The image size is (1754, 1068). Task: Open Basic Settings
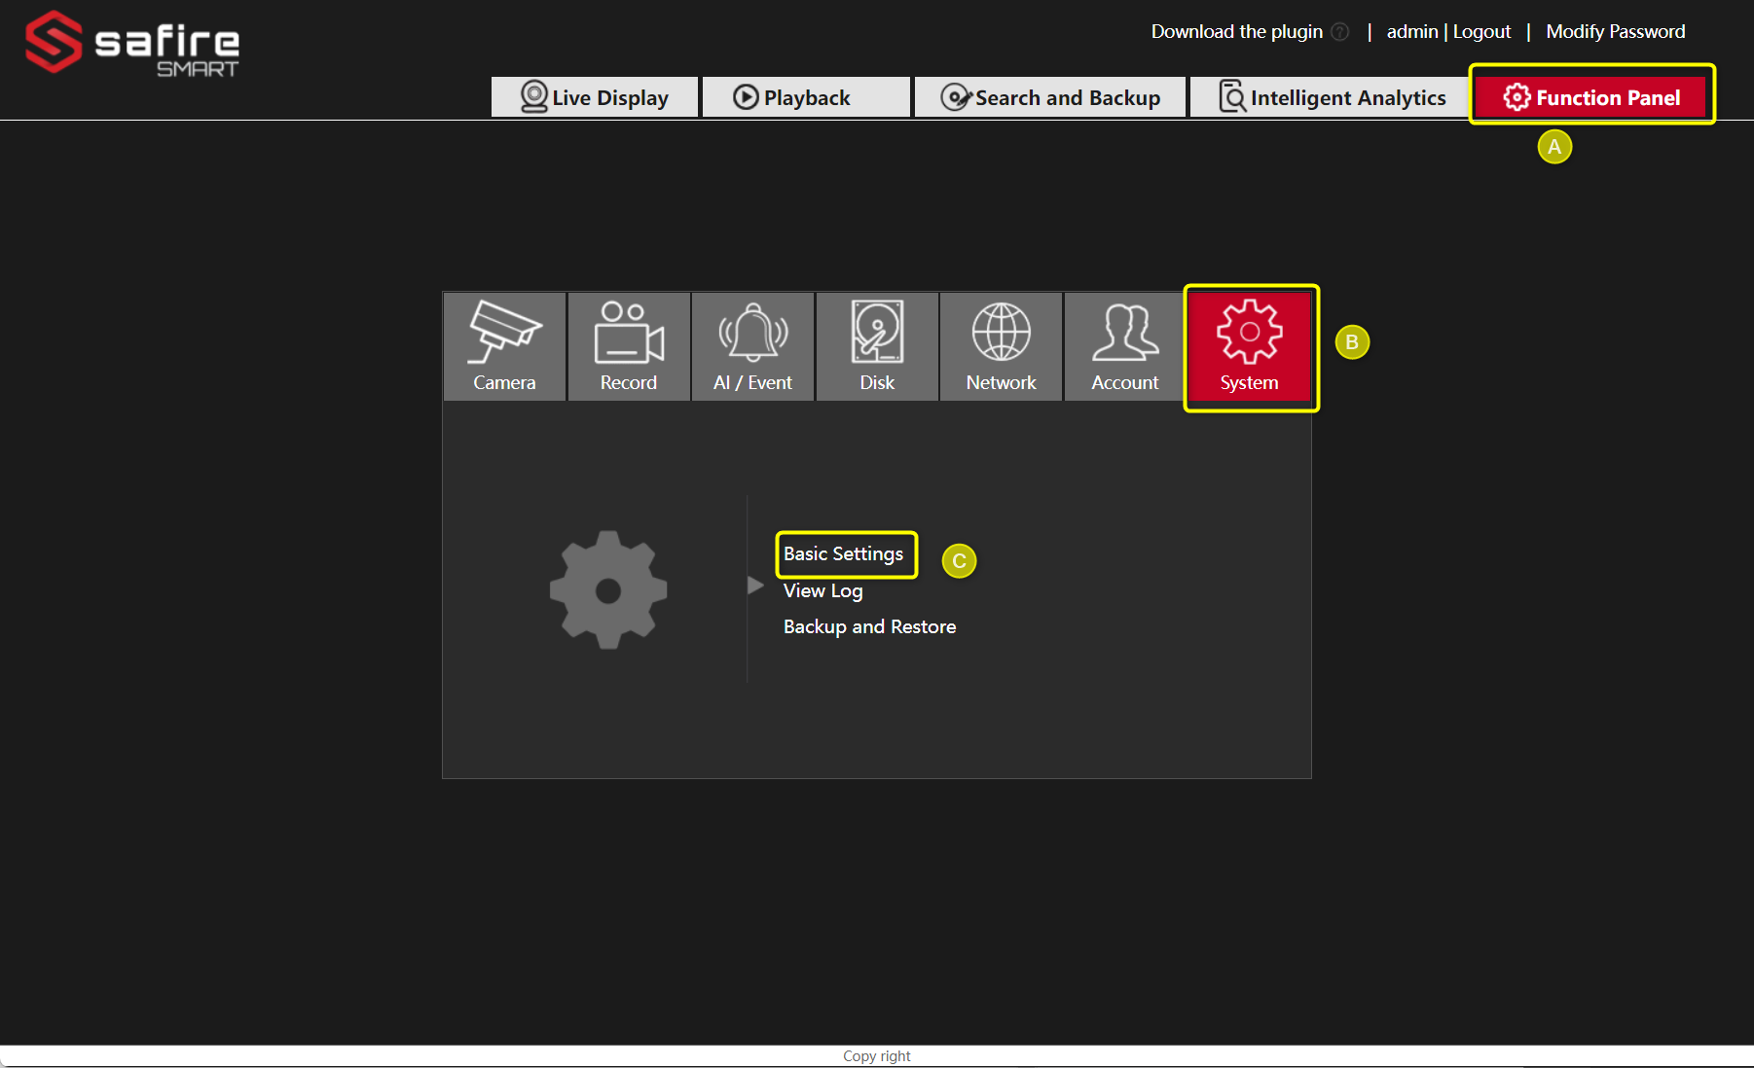point(843,553)
